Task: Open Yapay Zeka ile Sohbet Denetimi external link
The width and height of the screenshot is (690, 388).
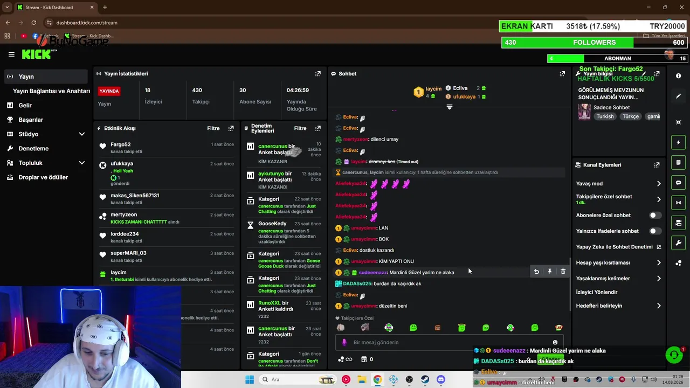Action: pos(659,247)
